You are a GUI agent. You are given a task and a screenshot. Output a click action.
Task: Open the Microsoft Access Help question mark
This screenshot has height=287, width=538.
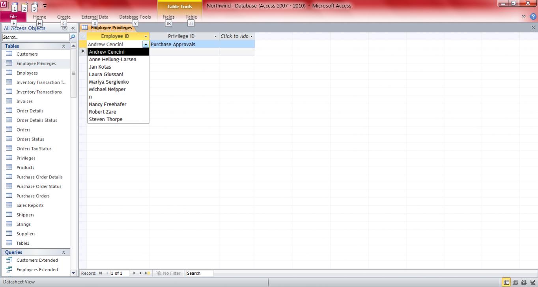coord(532,17)
